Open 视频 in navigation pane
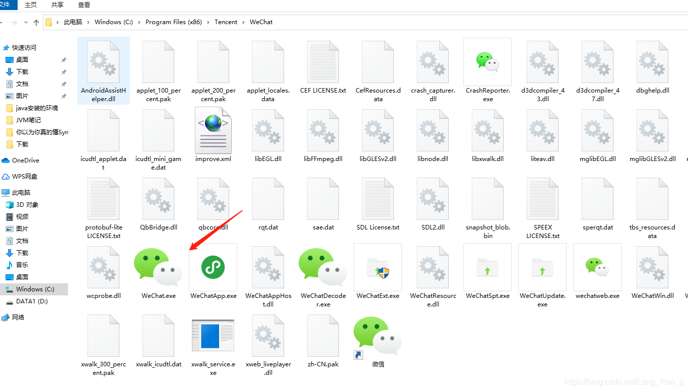 pos(22,217)
